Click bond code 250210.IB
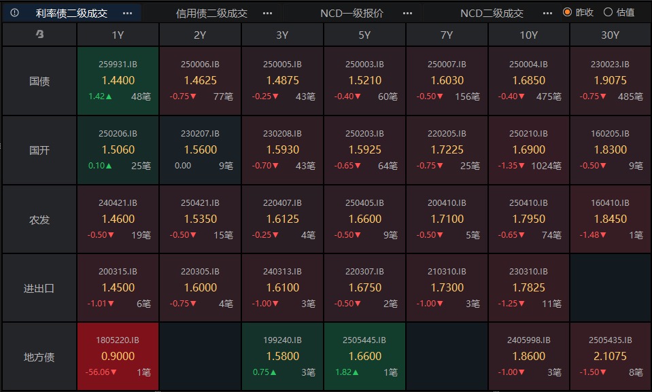Viewport: 652px width, 392px height. coord(528,133)
